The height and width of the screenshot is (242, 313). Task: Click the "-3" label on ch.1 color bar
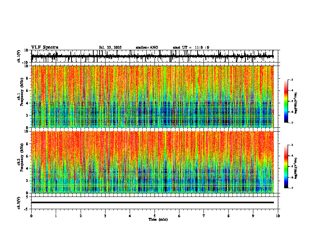tap(291, 80)
